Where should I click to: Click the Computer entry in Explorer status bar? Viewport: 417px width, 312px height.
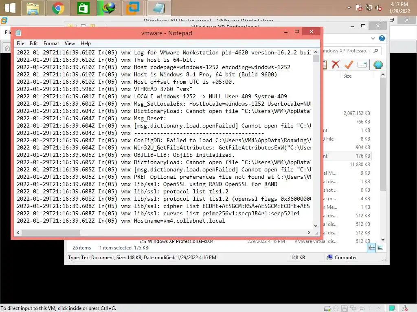tap(342, 257)
